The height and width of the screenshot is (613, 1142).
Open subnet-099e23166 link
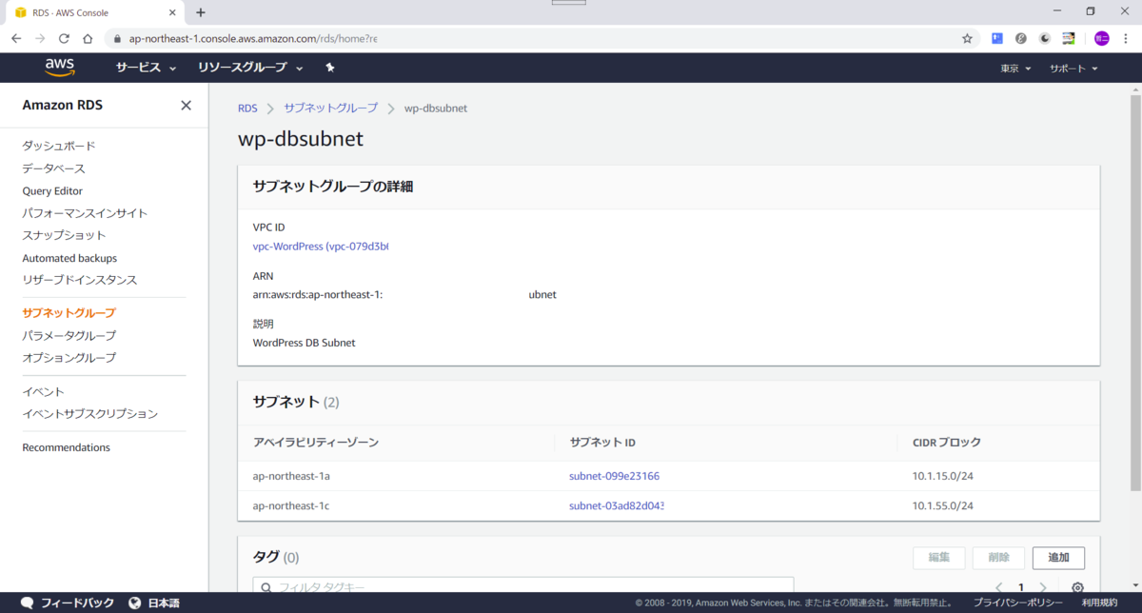614,476
